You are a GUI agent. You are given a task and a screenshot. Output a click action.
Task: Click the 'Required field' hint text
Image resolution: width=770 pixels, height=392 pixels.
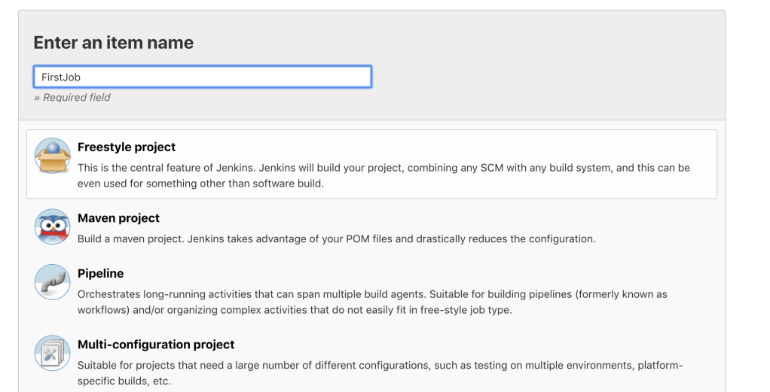click(72, 97)
